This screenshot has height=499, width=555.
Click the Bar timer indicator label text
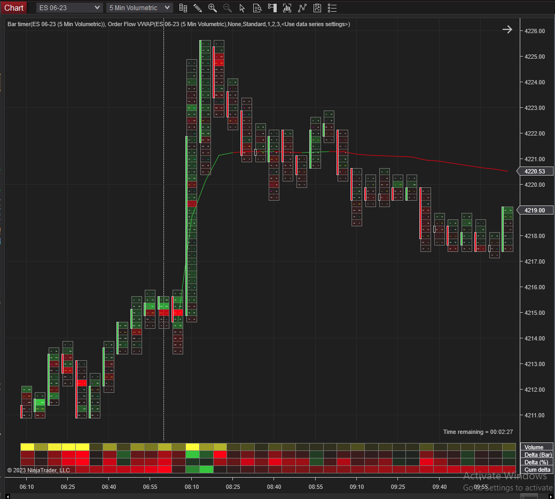point(56,24)
